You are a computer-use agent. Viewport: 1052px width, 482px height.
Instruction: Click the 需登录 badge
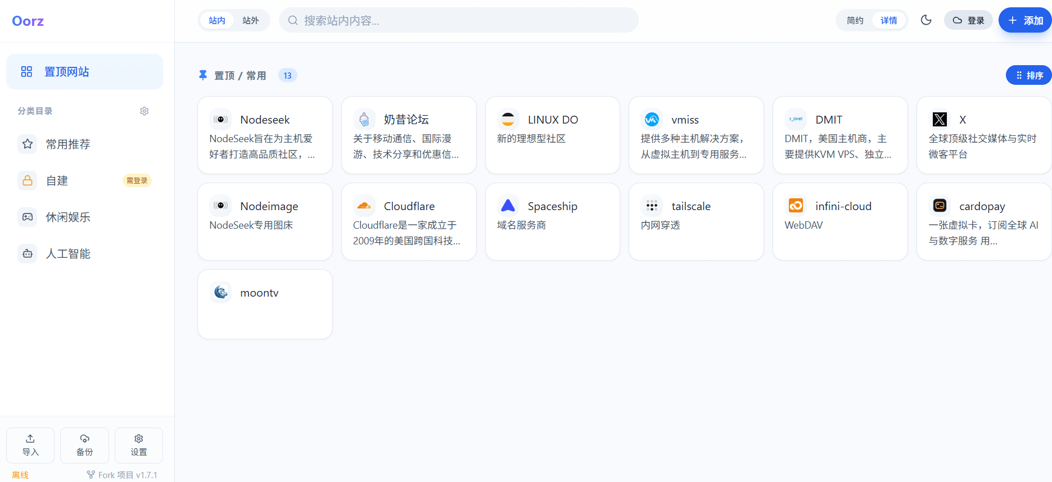(137, 181)
